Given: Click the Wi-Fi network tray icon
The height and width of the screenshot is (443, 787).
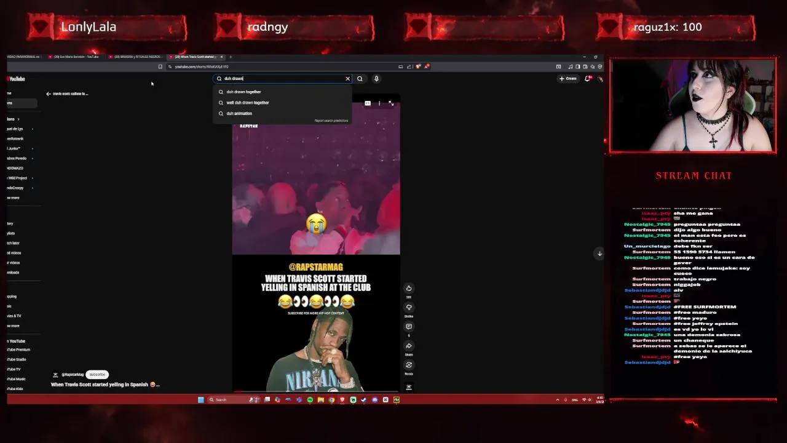Looking at the screenshot, I should click(584, 400).
